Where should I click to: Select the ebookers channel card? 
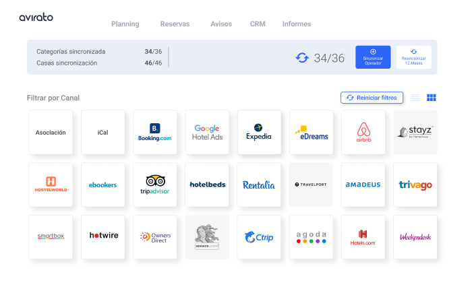103,185
